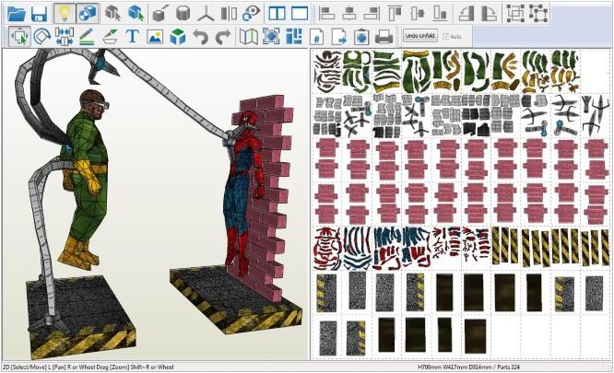Insert an image with the picture icon
Image resolution: width=614 pixels, height=373 pixels.
[155, 37]
